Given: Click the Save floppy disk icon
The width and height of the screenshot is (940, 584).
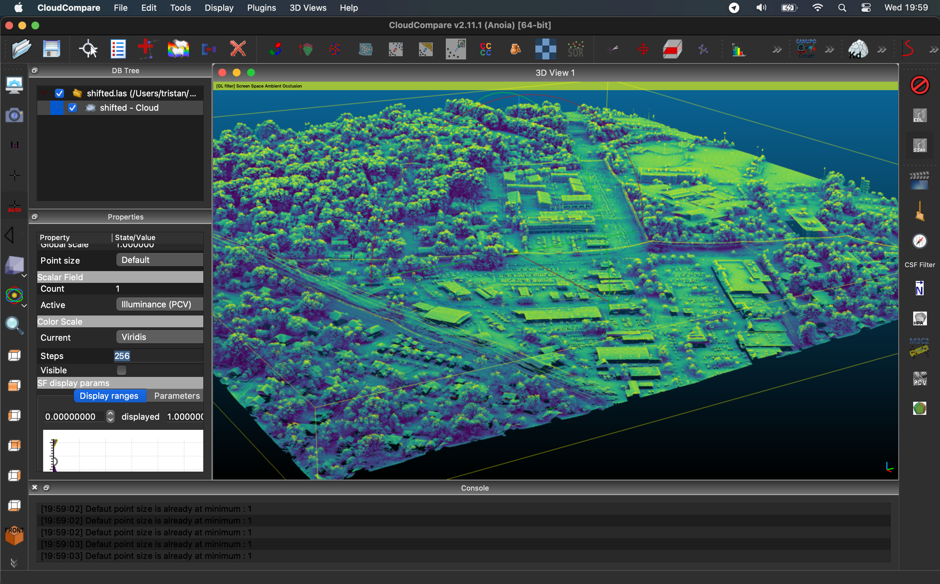Looking at the screenshot, I should pos(51,49).
